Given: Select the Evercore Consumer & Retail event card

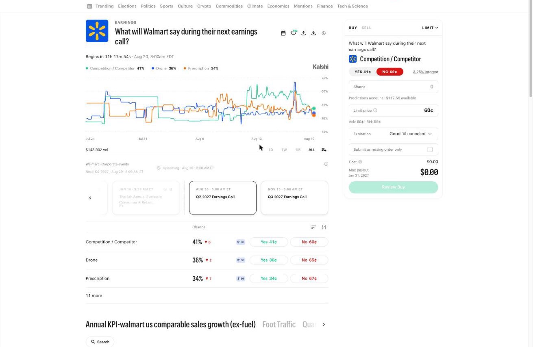Looking at the screenshot, I should [x=146, y=198].
